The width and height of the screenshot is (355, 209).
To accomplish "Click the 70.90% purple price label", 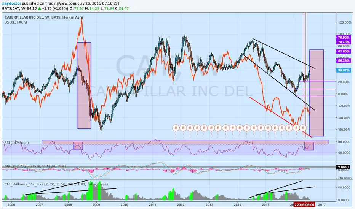I will [x=344, y=38].
